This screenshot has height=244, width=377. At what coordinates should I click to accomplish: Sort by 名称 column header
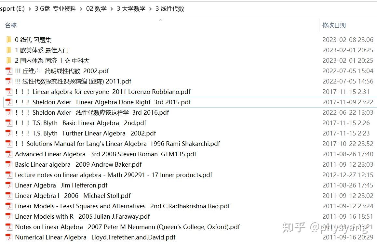[11, 25]
